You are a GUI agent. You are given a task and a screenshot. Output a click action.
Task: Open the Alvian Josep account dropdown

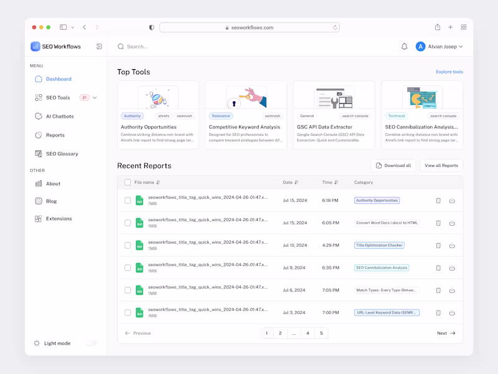coord(461,46)
